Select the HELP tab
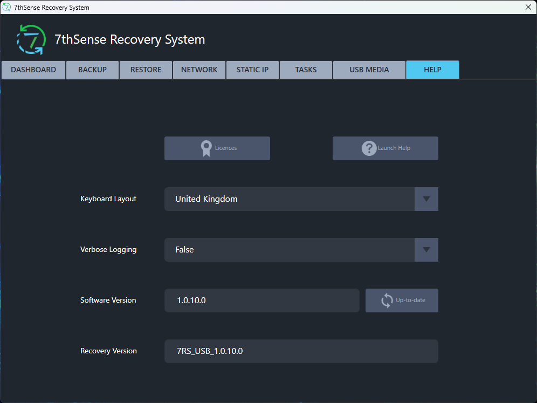 (x=432, y=70)
